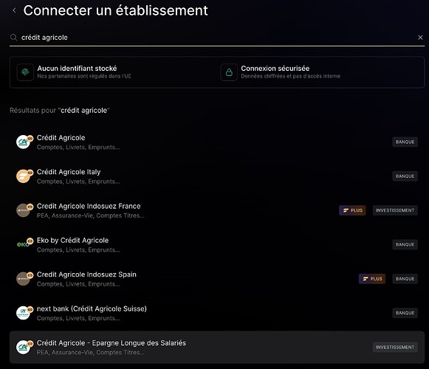Click the PLUS badge on Indosuez Spain
This screenshot has height=369, width=429.
[372, 279]
